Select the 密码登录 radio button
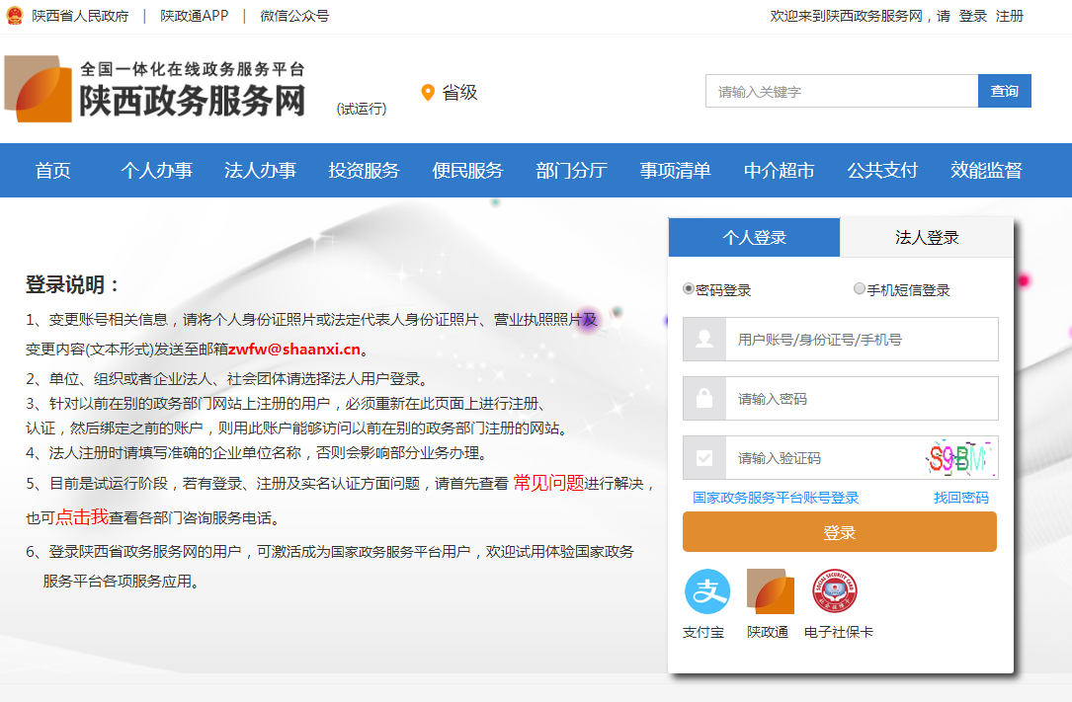The width and height of the screenshot is (1072, 702). (x=689, y=289)
